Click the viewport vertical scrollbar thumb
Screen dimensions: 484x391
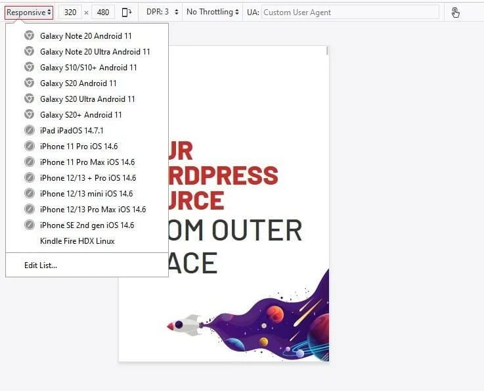pyautogui.click(x=327, y=51)
